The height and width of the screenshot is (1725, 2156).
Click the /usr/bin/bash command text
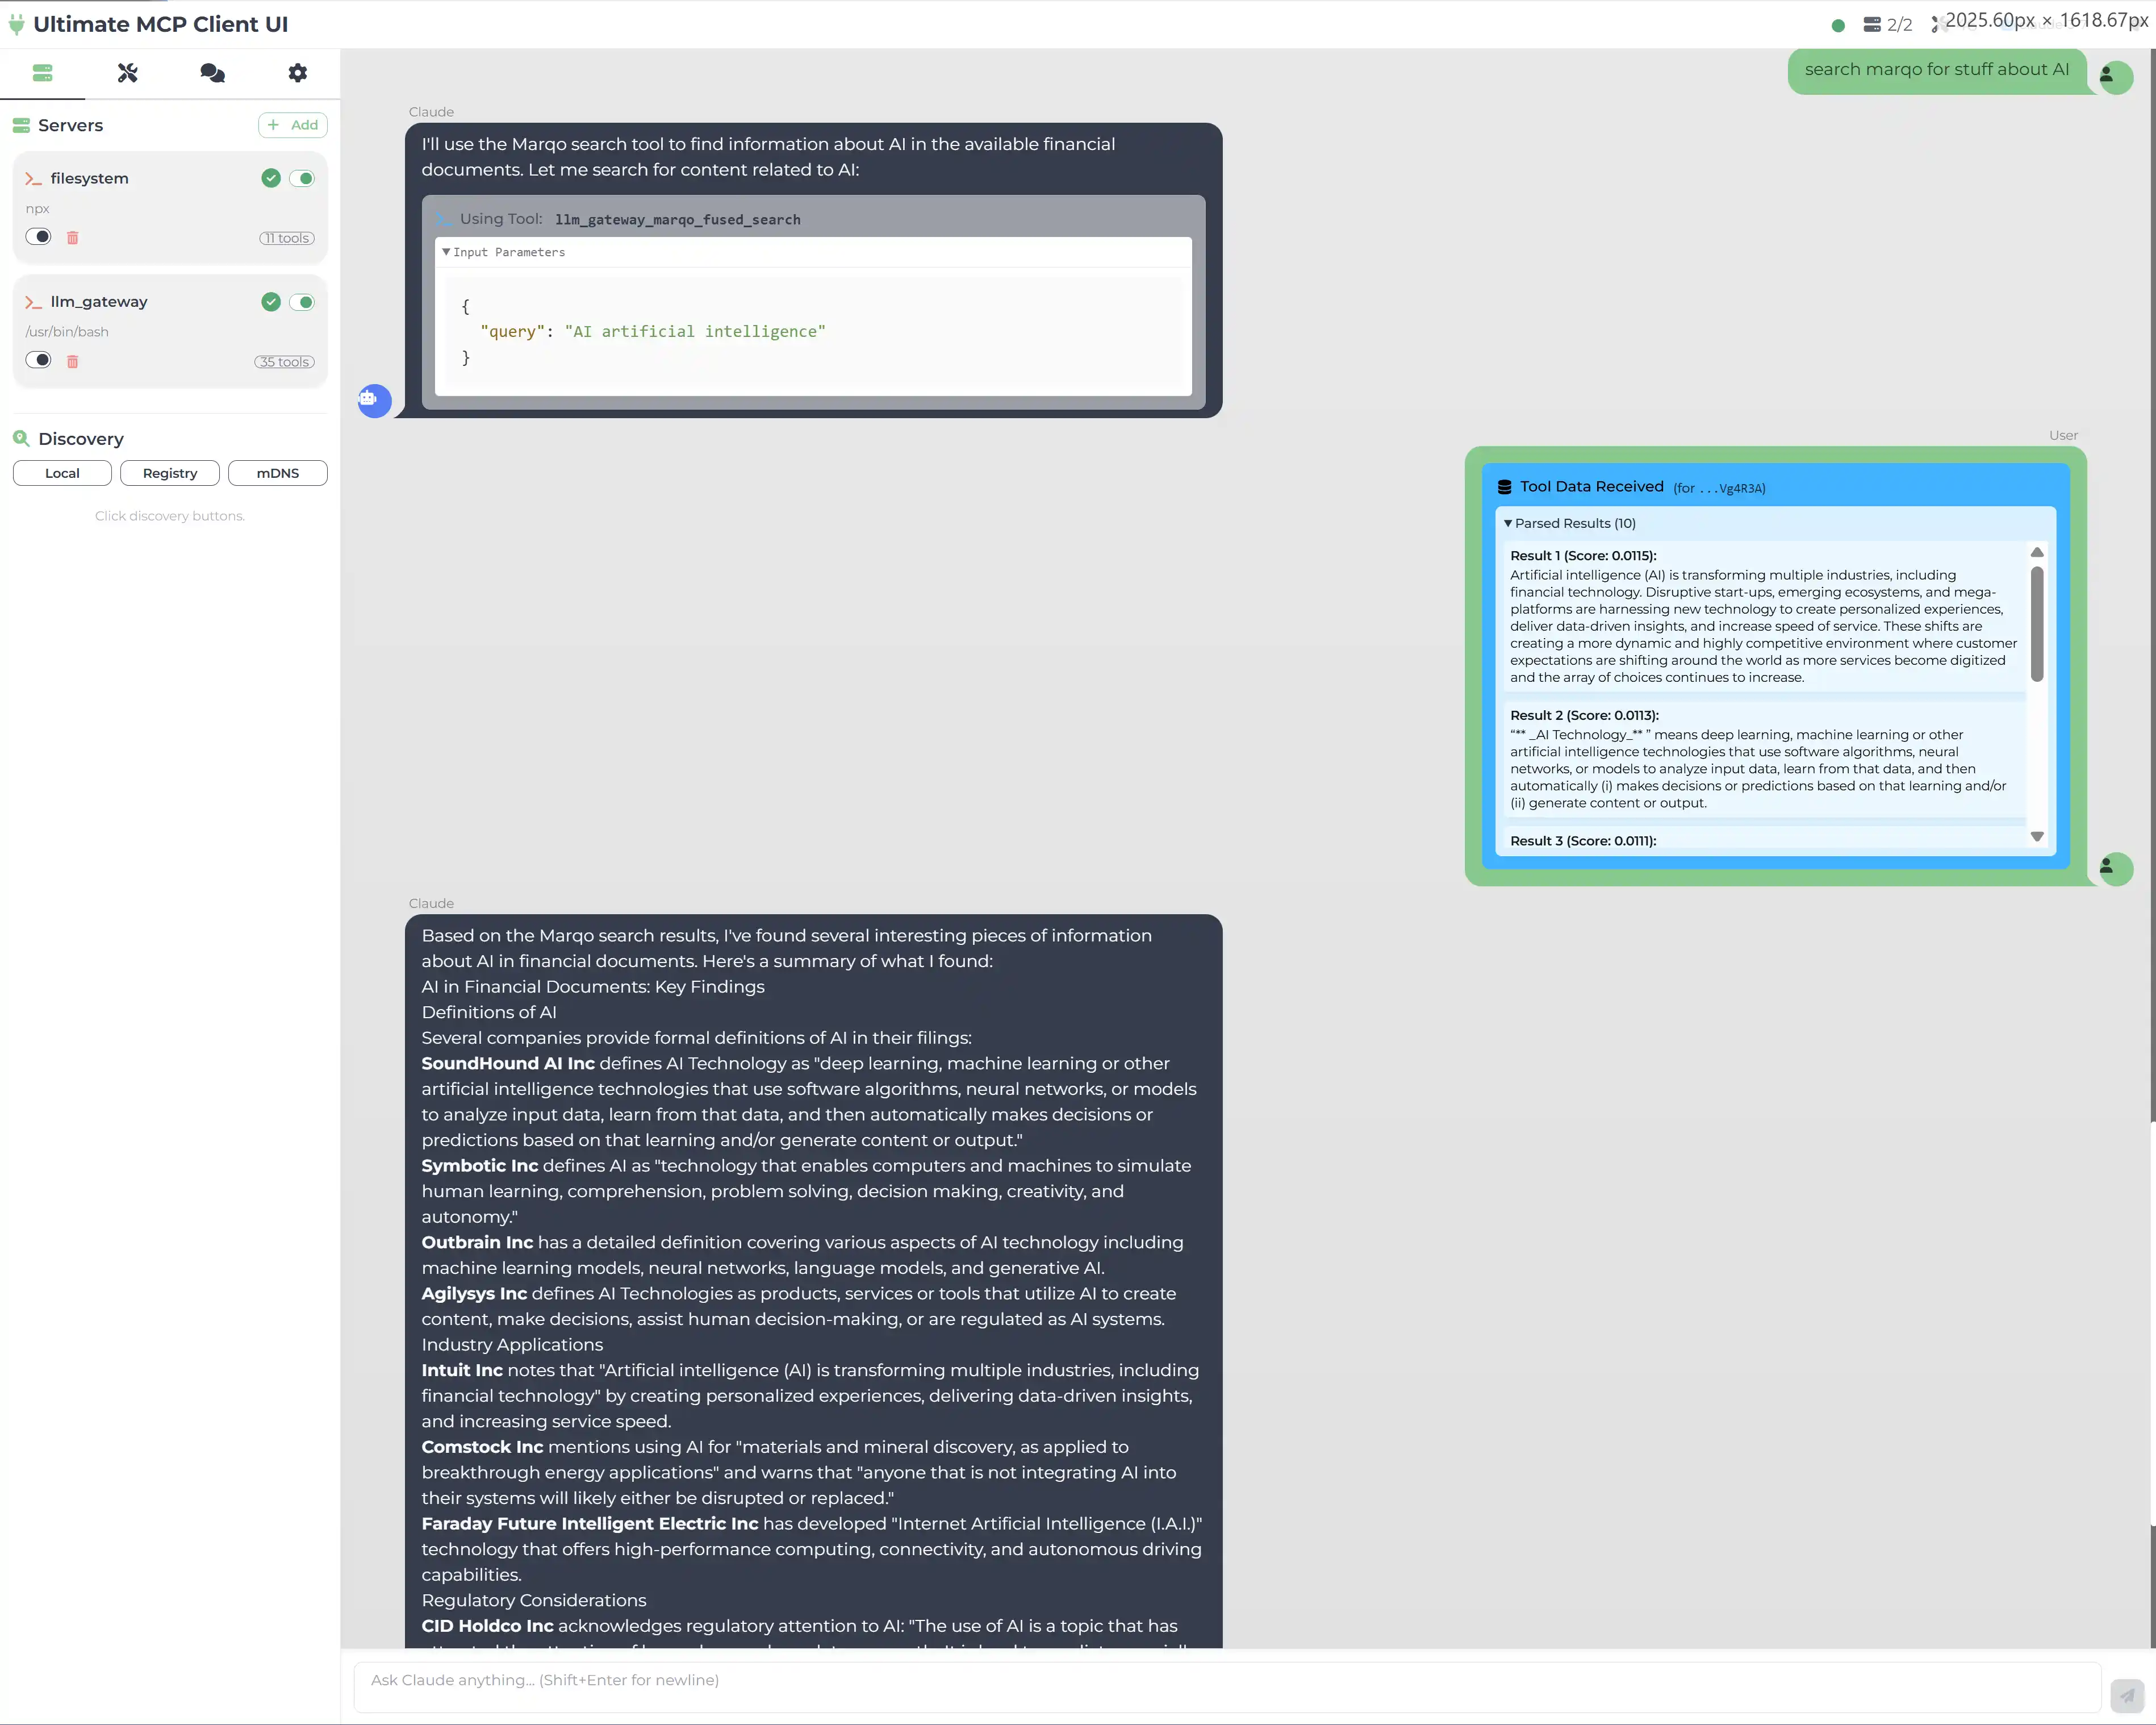pos(67,332)
